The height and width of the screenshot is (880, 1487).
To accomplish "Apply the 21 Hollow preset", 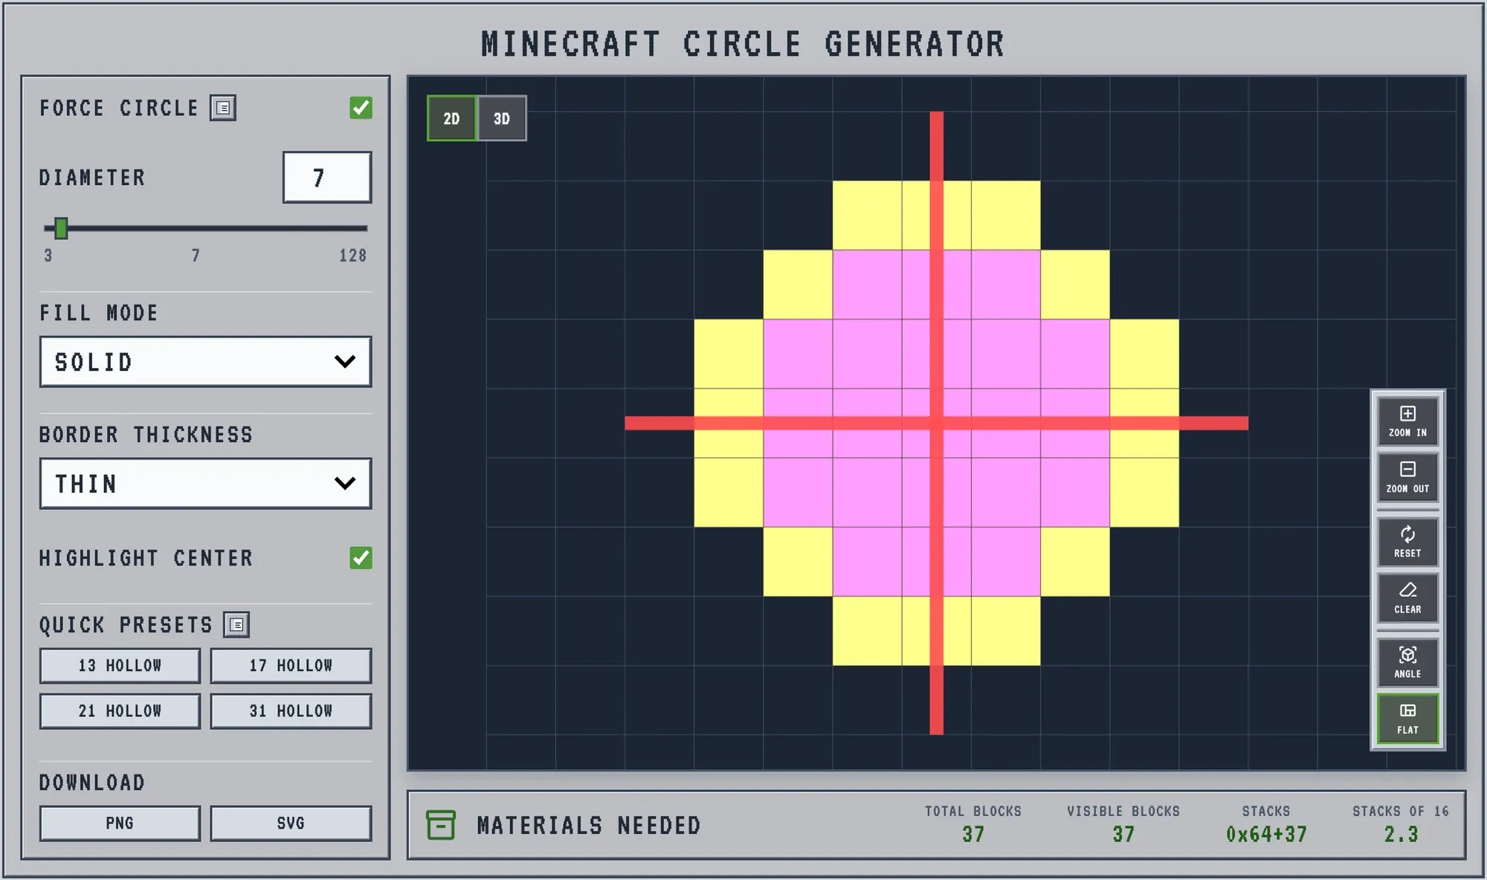I will pyautogui.click(x=120, y=711).
